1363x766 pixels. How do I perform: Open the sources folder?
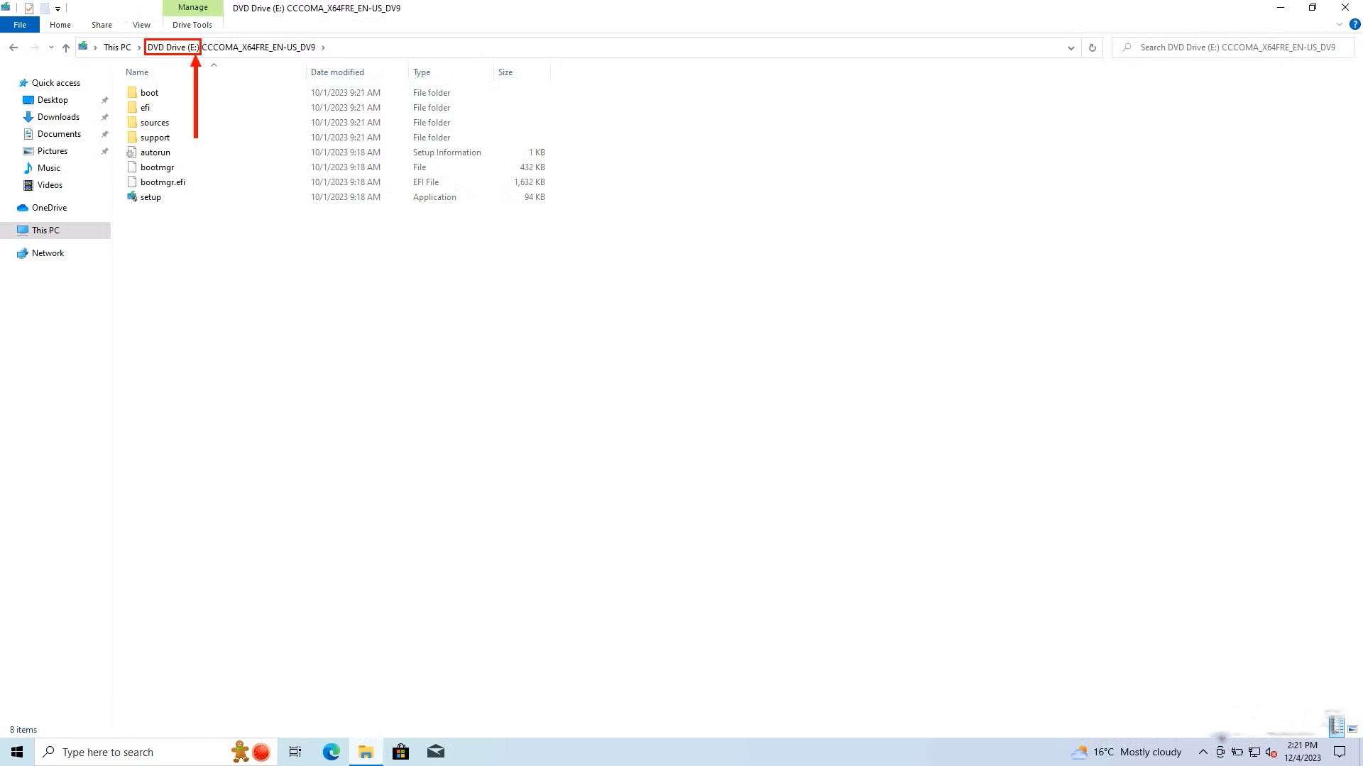pos(153,122)
